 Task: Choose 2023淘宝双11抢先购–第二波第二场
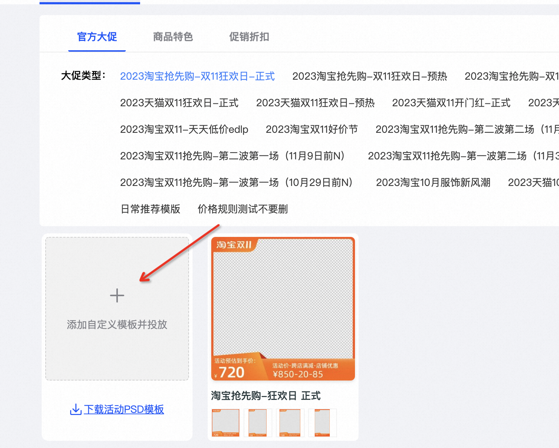(467, 129)
